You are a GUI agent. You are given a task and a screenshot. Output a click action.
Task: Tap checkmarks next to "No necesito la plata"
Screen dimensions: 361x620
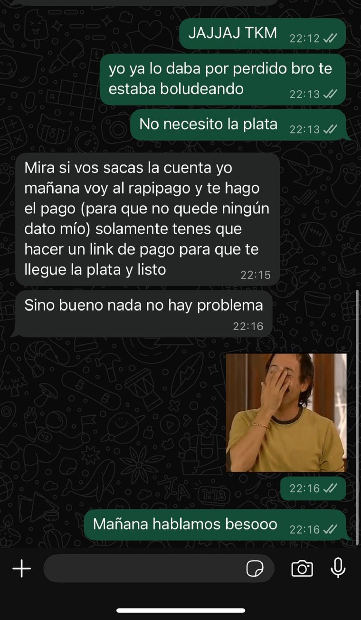click(x=330, y=129)
